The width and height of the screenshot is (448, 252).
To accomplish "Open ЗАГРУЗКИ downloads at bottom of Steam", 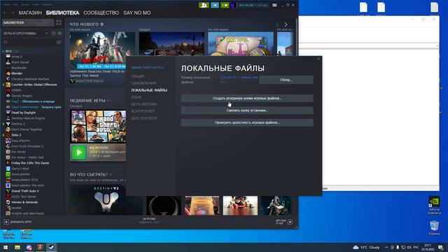I will [x=149, y=220].
